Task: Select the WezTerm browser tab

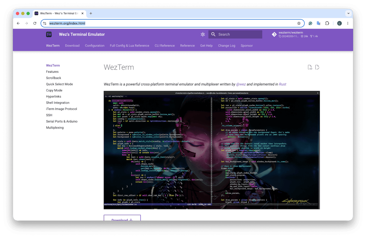Action: tap(59, 13)
